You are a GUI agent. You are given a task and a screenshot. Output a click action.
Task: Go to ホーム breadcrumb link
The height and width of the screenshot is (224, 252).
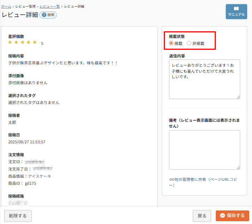6,6
